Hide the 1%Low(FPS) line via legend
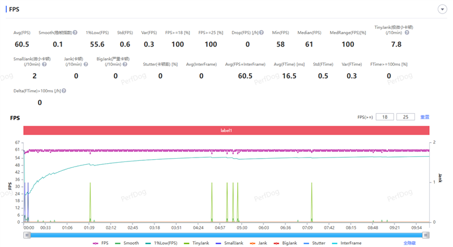Viewport: 453px width, 247px height. point(161,243)
